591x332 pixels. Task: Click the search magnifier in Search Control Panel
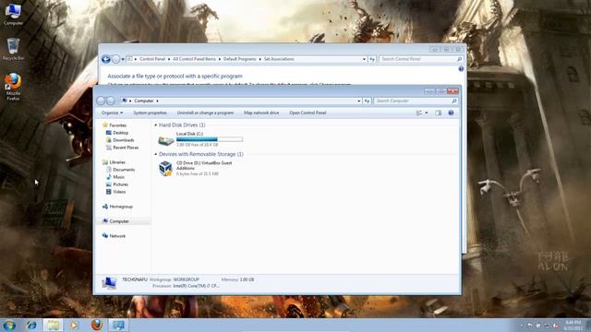[x=460, y=59]
